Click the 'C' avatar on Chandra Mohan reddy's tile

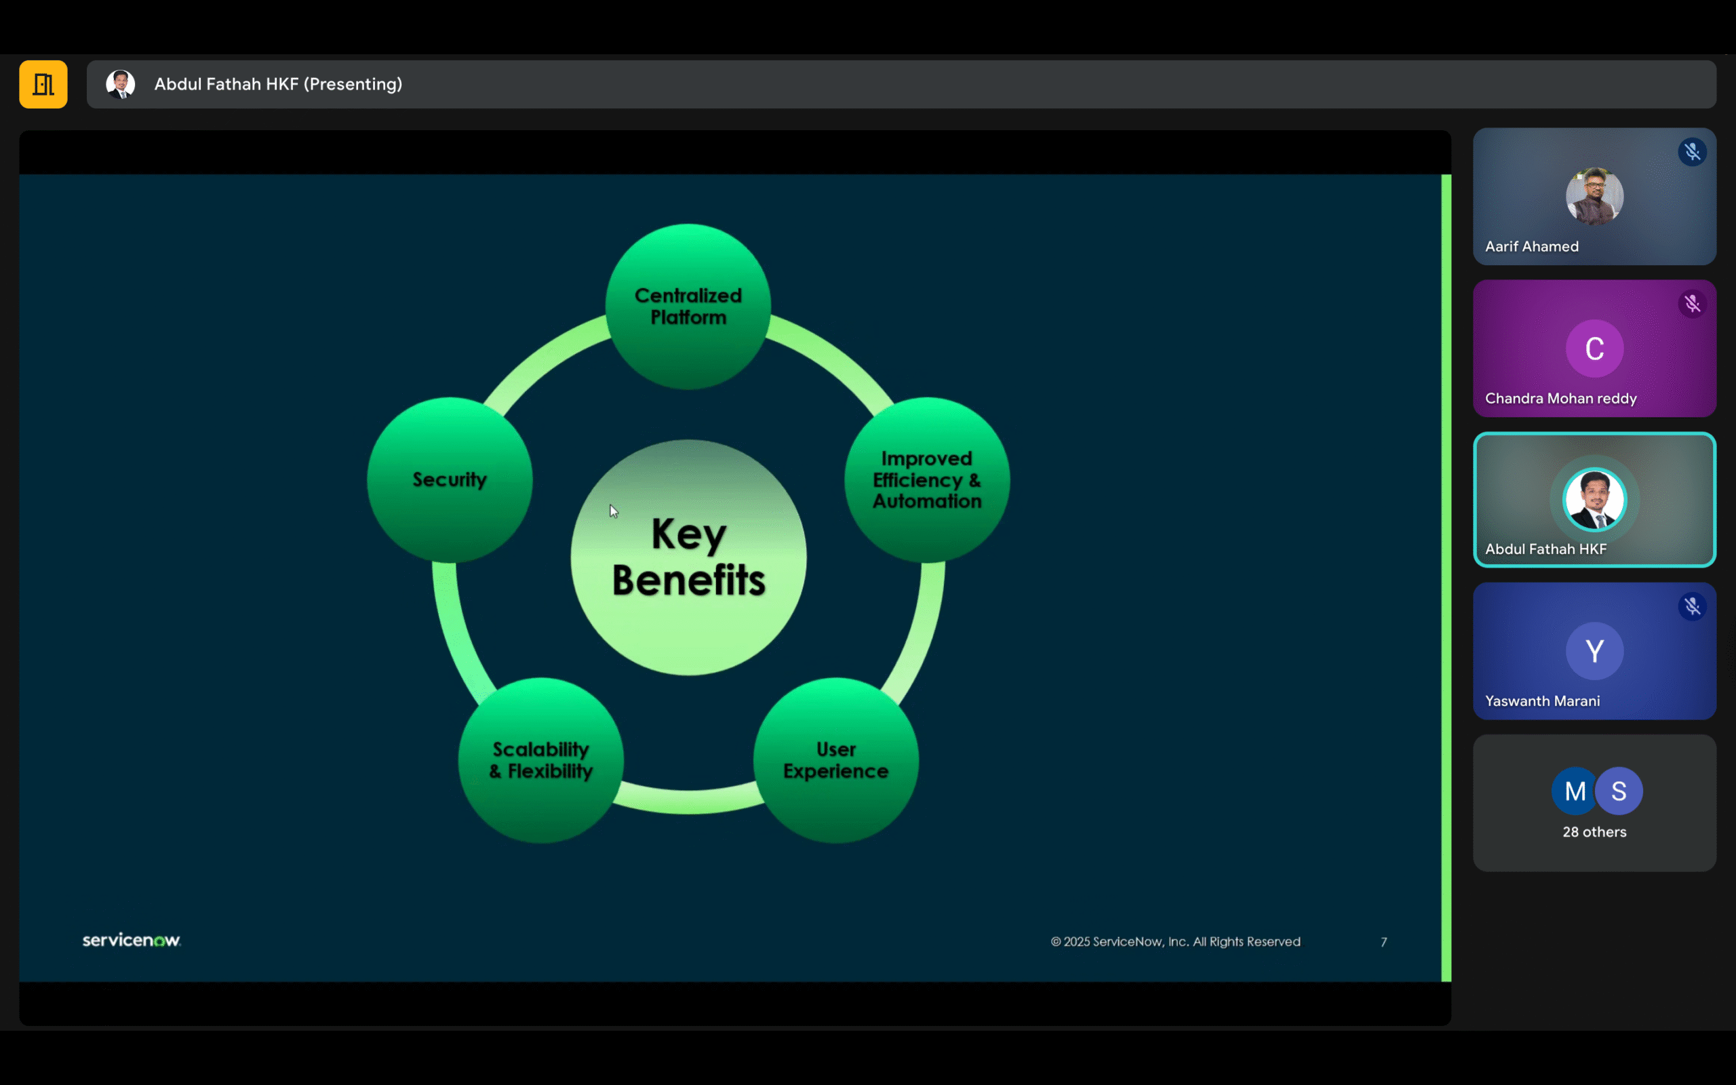(1595, 348)
